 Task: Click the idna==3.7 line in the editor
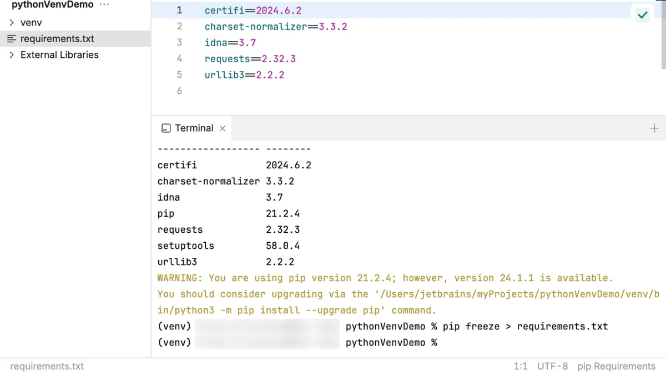coord(230,43)
